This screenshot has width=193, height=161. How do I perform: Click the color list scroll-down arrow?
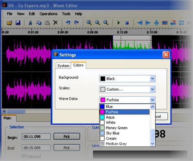click(x=152, y=144)
